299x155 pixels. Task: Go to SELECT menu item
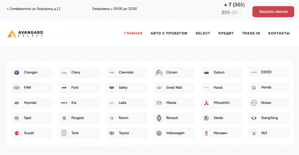click(x=203, y=33)
